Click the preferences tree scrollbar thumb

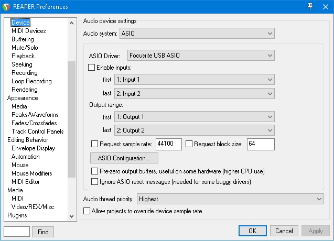[x=71, y=119]
